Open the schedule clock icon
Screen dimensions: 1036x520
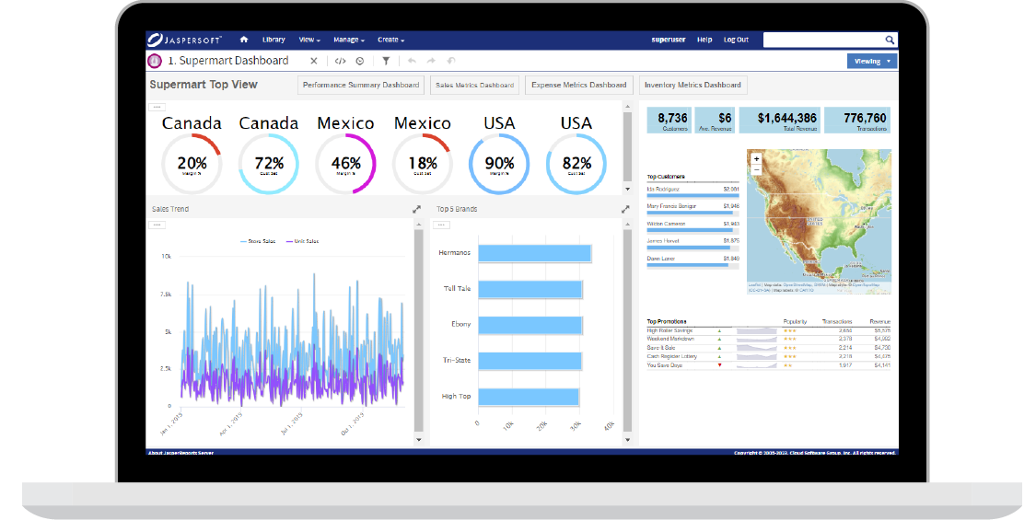[x=360, y=61]
